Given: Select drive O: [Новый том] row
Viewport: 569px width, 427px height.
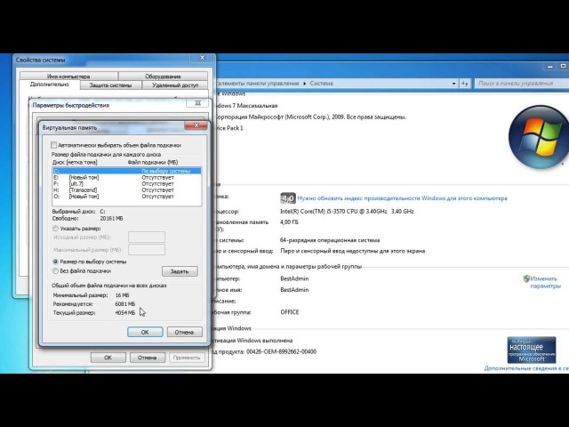Looking at the screenshot, I should click(x=126, y=196).
